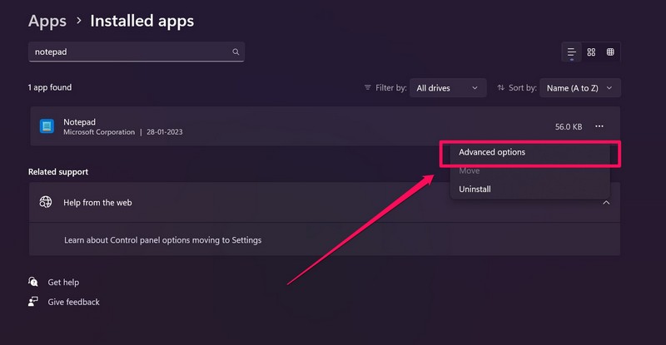Go back to Apps via the breadcrumb
666x345 pixels.
click(47, 20)
